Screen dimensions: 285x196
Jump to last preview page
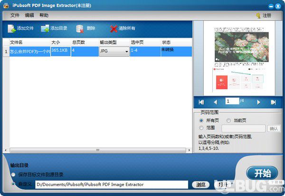point(273,102)
